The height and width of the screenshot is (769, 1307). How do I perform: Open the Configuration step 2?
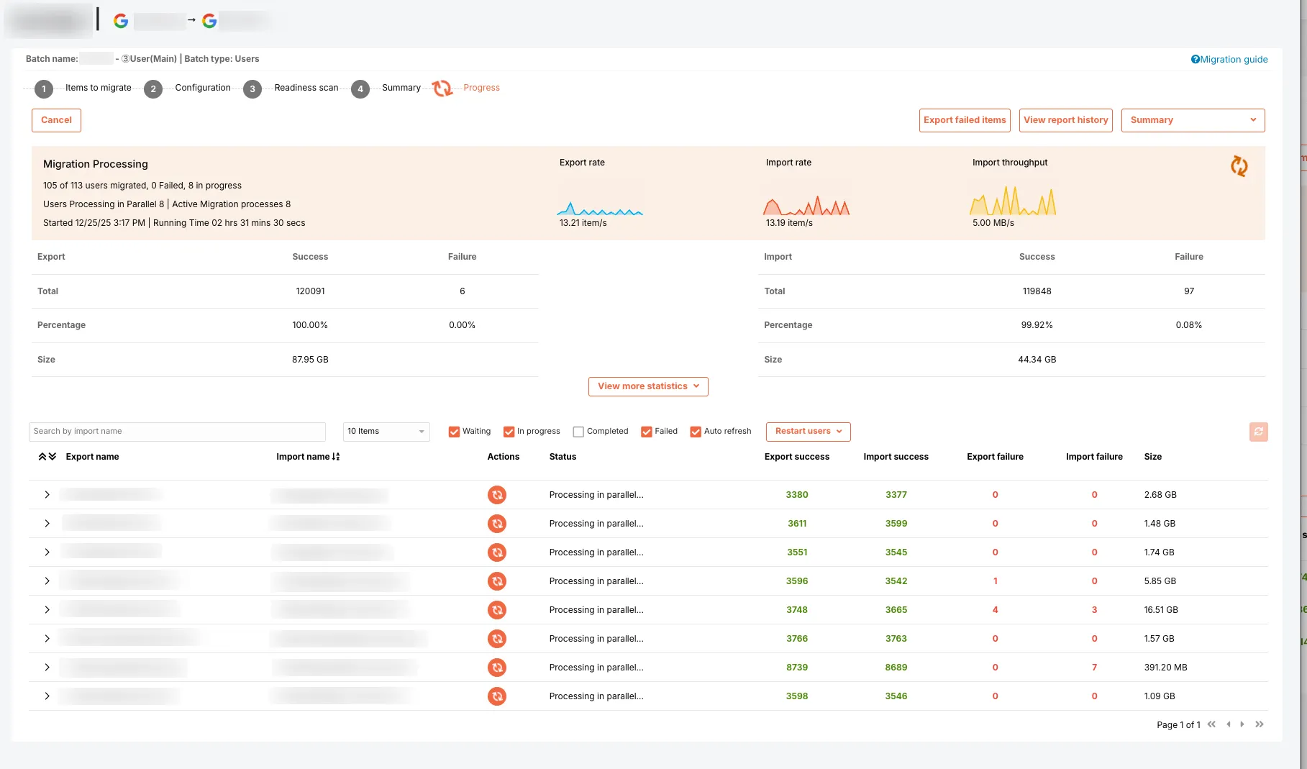point(153,89)
